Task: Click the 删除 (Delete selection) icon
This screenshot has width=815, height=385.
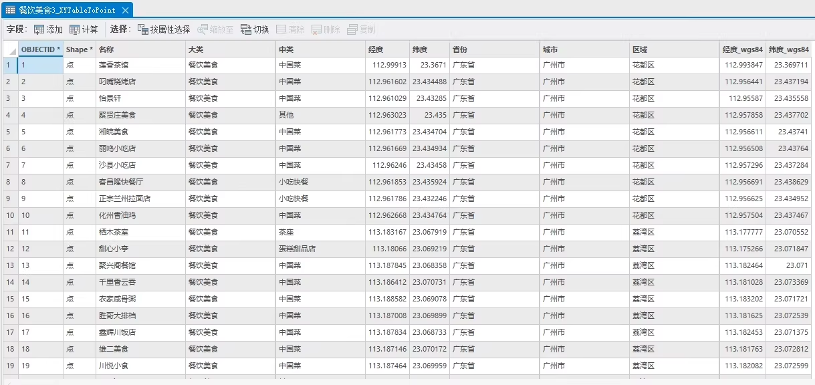Action: coord(316,29)
